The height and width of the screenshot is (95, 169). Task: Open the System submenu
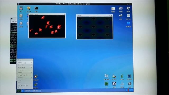(25, 73)
